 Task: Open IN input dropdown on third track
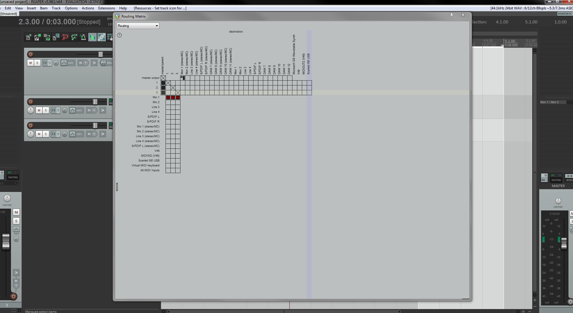tap(92, 134)
